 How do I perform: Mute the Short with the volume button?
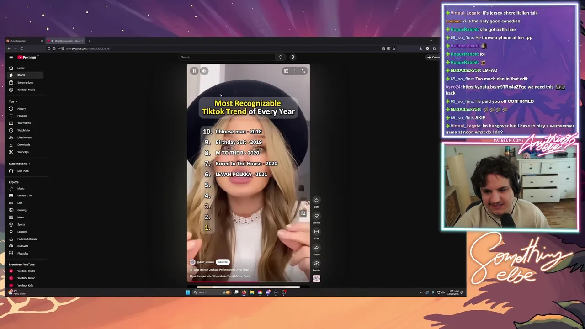point(204,71)
